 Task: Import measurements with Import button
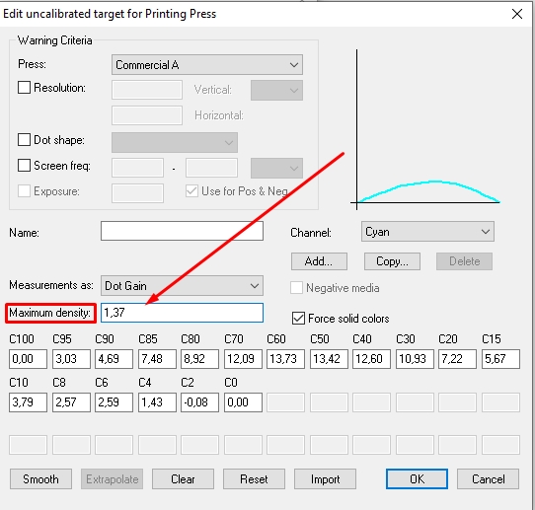(x=325, y=479)
